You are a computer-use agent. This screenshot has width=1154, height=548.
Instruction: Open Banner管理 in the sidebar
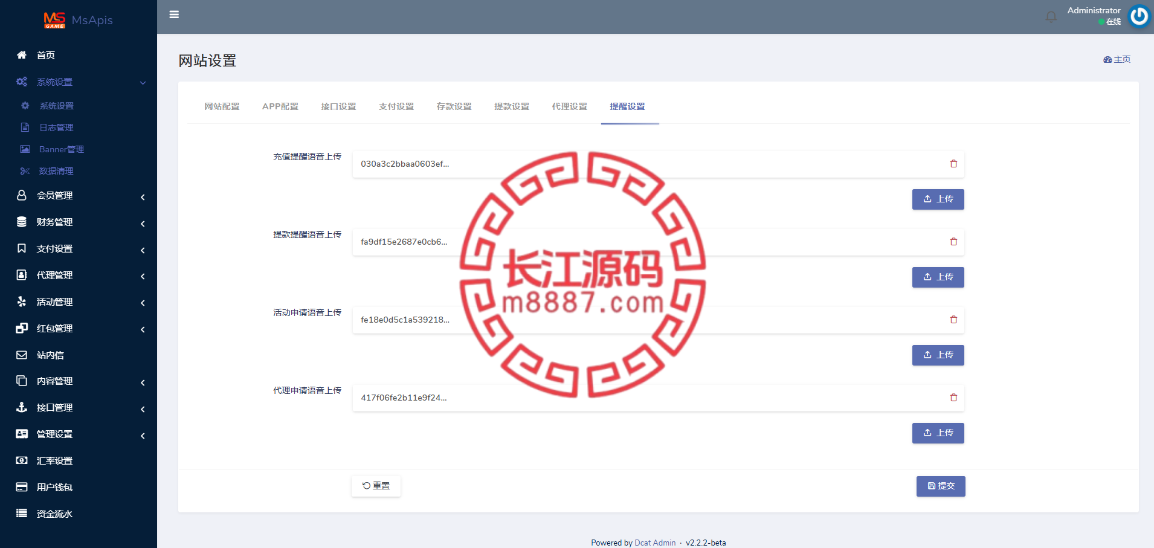click(62, 149)
